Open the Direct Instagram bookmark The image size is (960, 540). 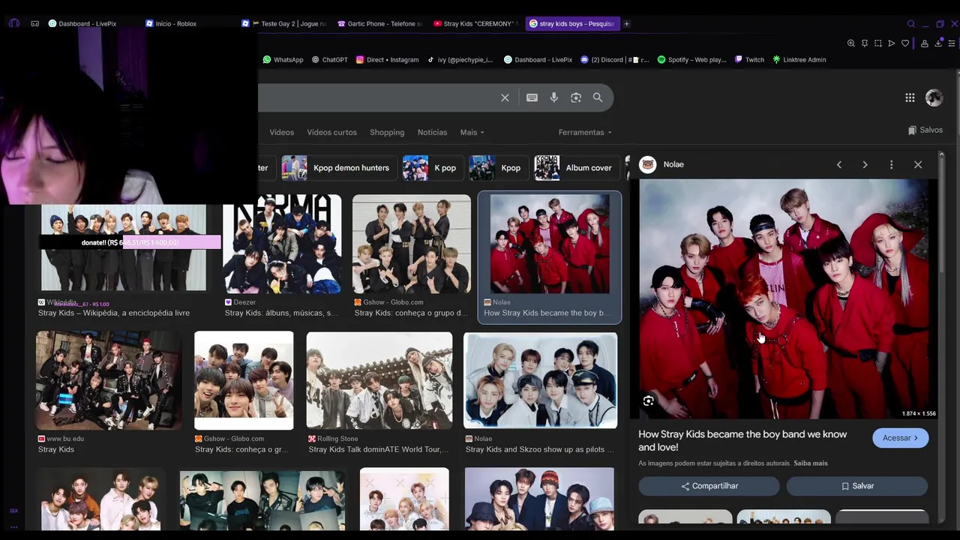click(387, 59)
